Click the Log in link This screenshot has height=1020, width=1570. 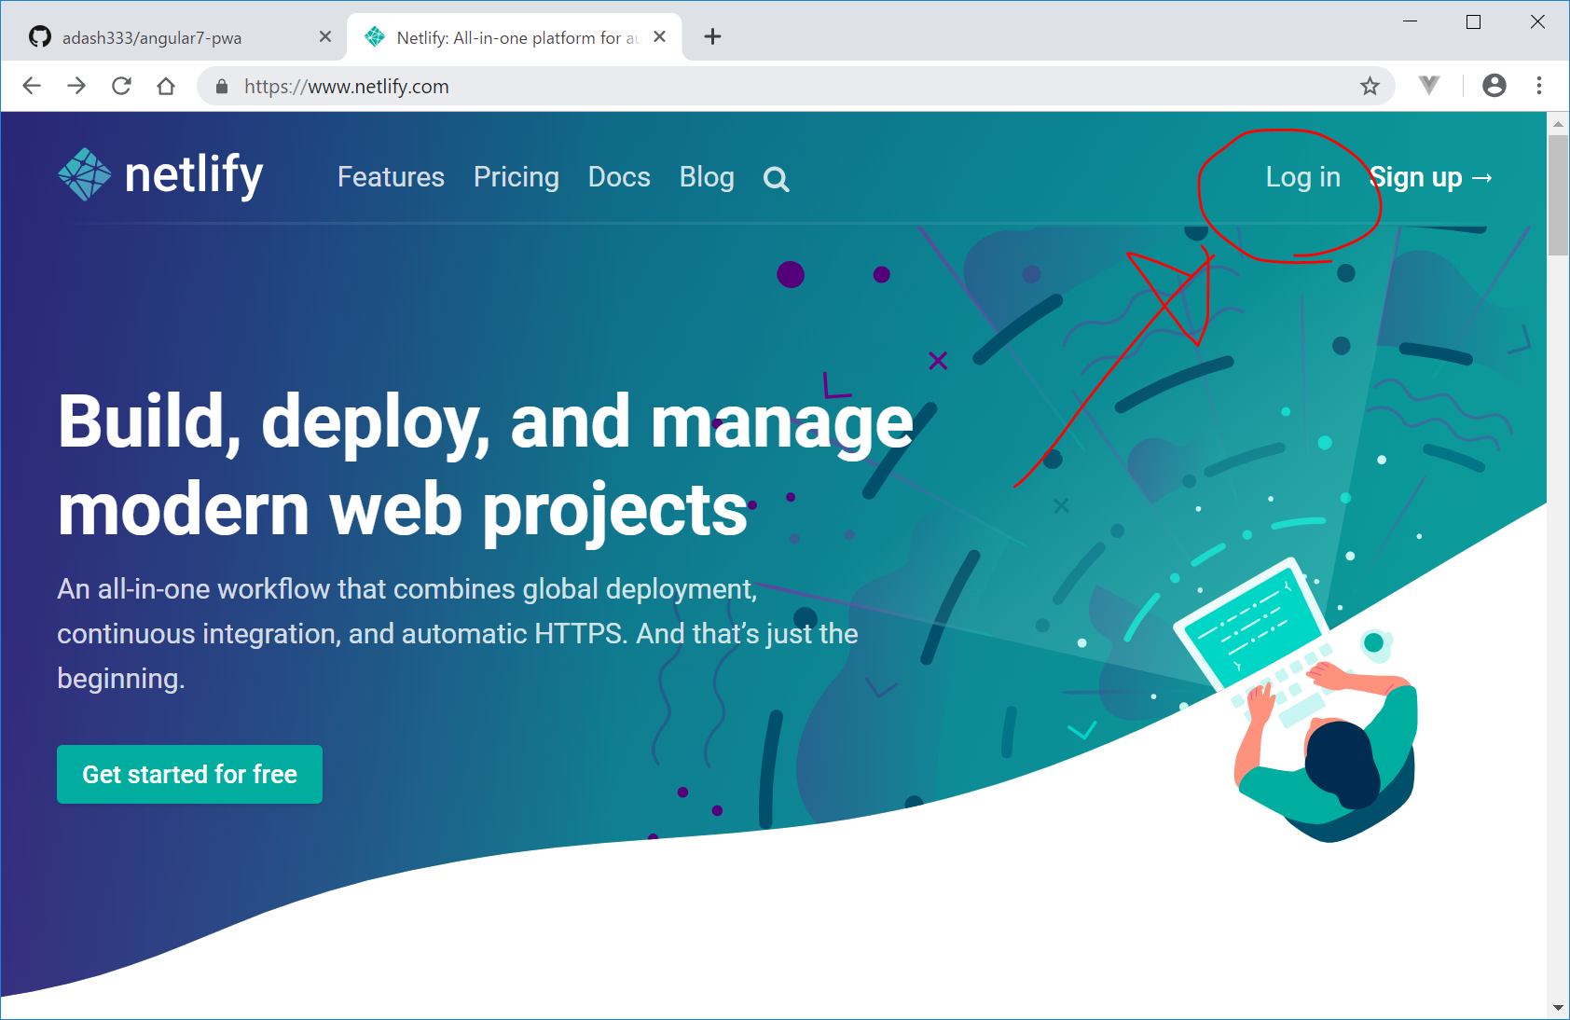point(1302,177)
